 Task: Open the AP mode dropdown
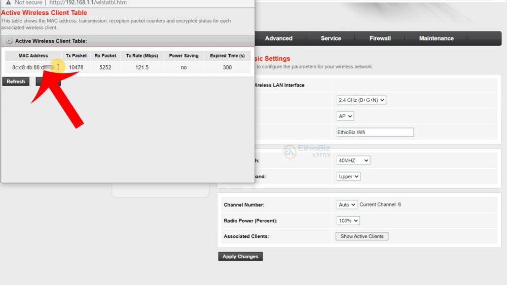pos(345,116)
